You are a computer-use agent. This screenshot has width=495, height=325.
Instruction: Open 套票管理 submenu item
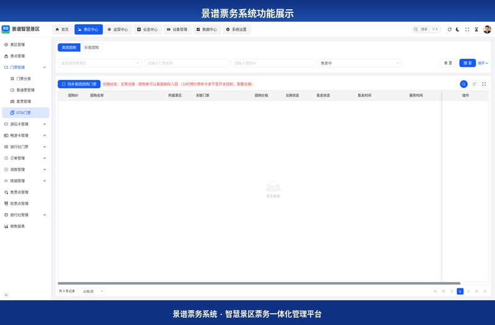(25, 102)
